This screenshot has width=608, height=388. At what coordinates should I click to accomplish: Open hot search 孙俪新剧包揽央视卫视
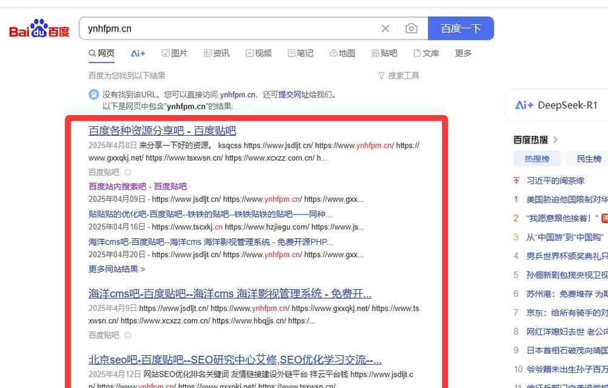[x=567, y=275]
